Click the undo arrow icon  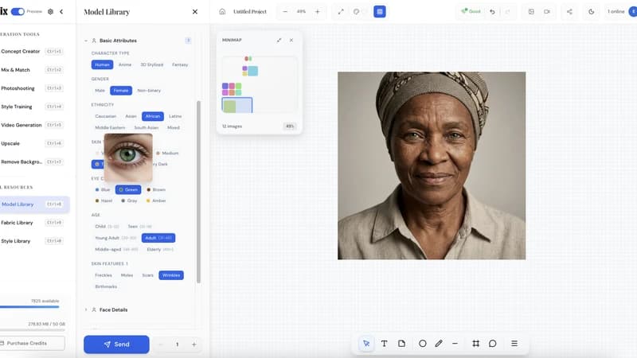click(x=492, y=11)
